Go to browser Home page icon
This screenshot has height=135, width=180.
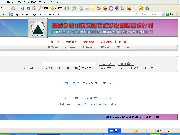[34, 8]
